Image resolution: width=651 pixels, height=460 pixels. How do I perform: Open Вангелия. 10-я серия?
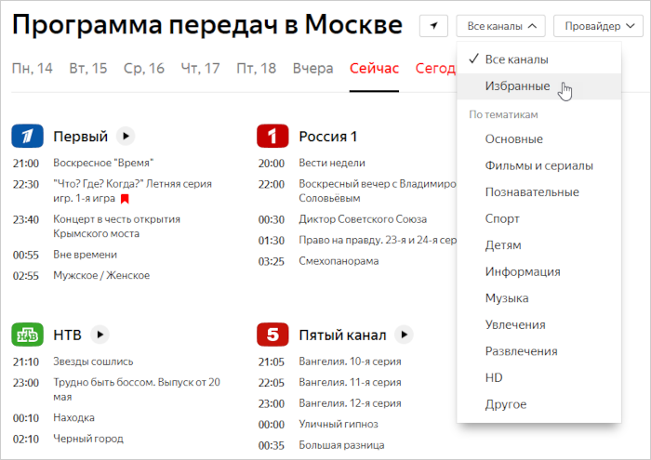tap(350, 361)
